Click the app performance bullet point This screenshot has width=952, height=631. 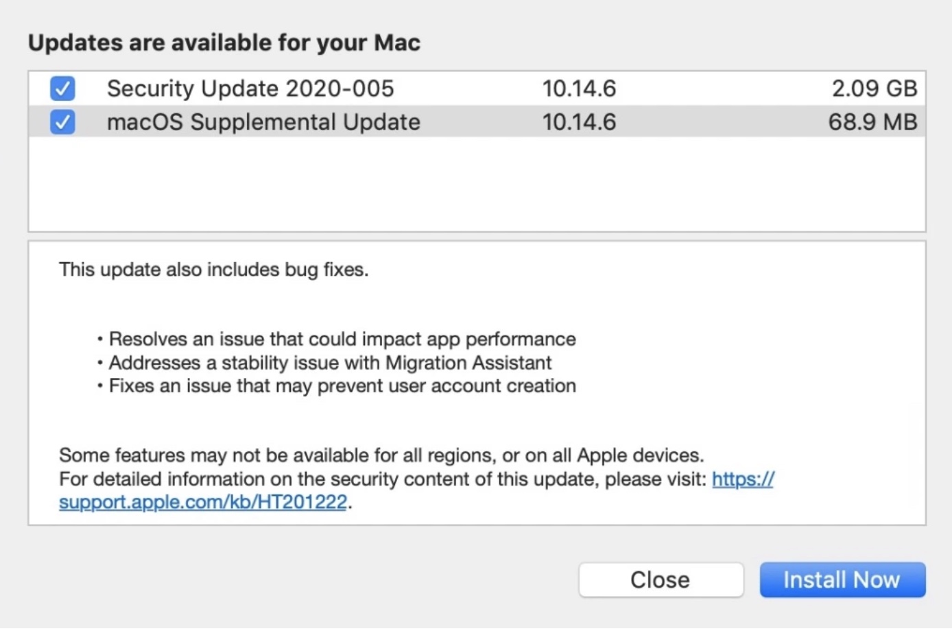[342, 339]
